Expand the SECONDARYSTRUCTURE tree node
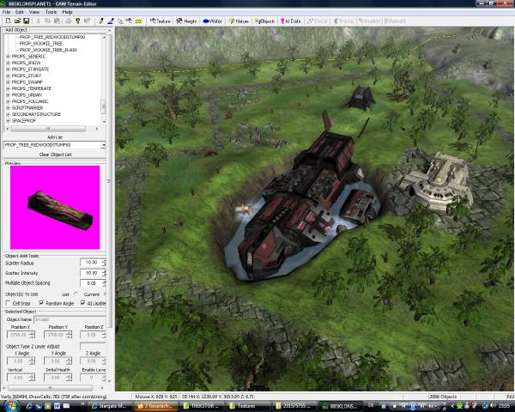 tap(9, 114)
